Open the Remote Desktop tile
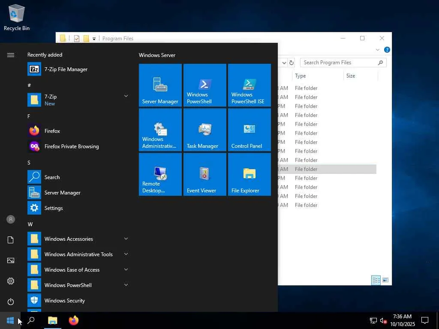 tap(160, 174)
